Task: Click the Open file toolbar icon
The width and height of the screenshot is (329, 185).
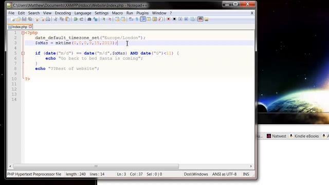Action: coord(19,20)
